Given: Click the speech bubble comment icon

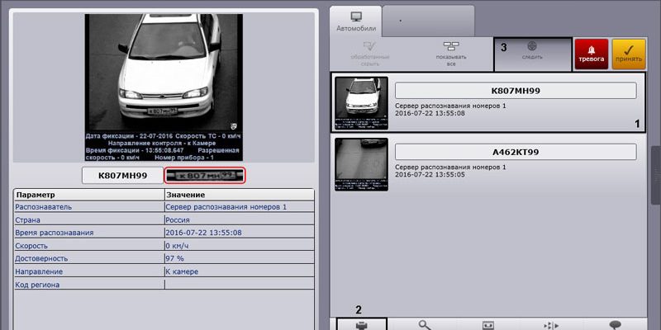Looking at the screenshot, I should pos(614,323).
